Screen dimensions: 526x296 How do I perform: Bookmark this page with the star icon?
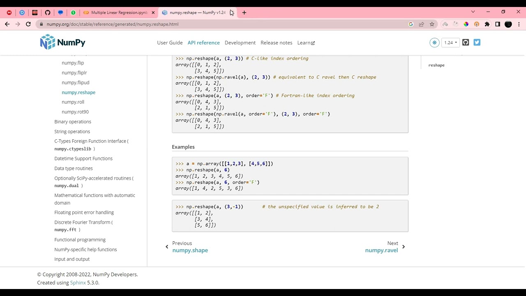click(x=432, y=24)
